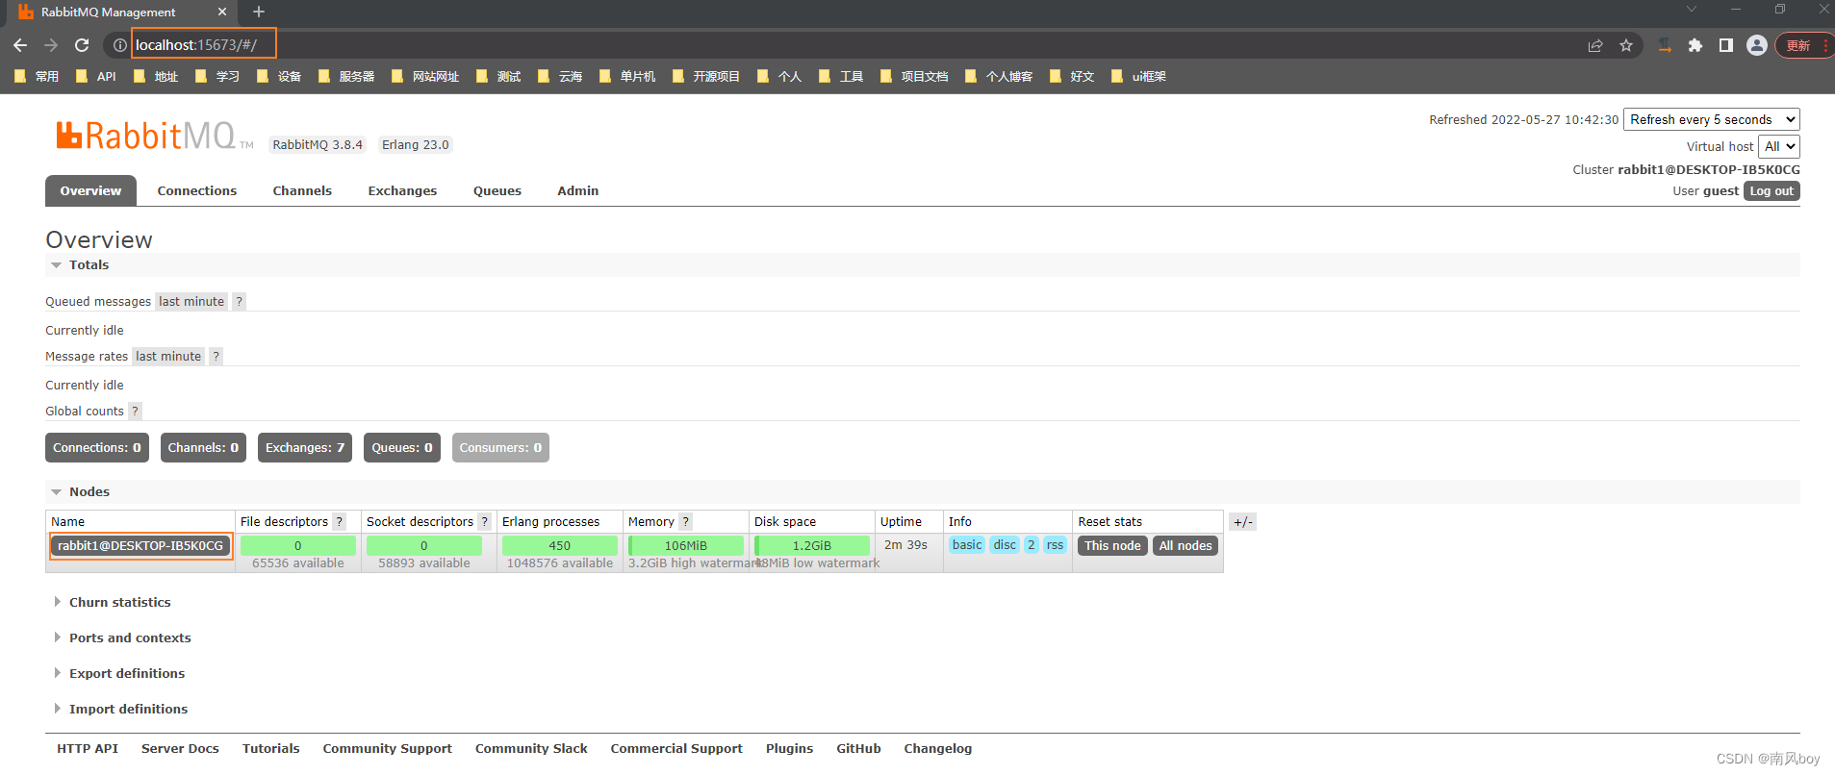Open help for File descriptors column
Screen dimensions: 1835x775
[x=340, y=522]
